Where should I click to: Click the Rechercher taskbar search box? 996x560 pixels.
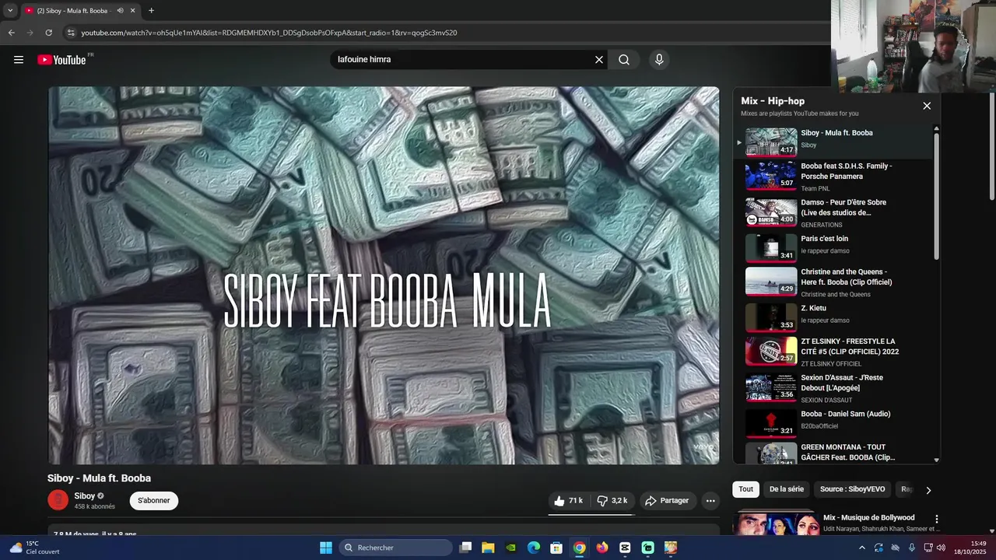397,548
